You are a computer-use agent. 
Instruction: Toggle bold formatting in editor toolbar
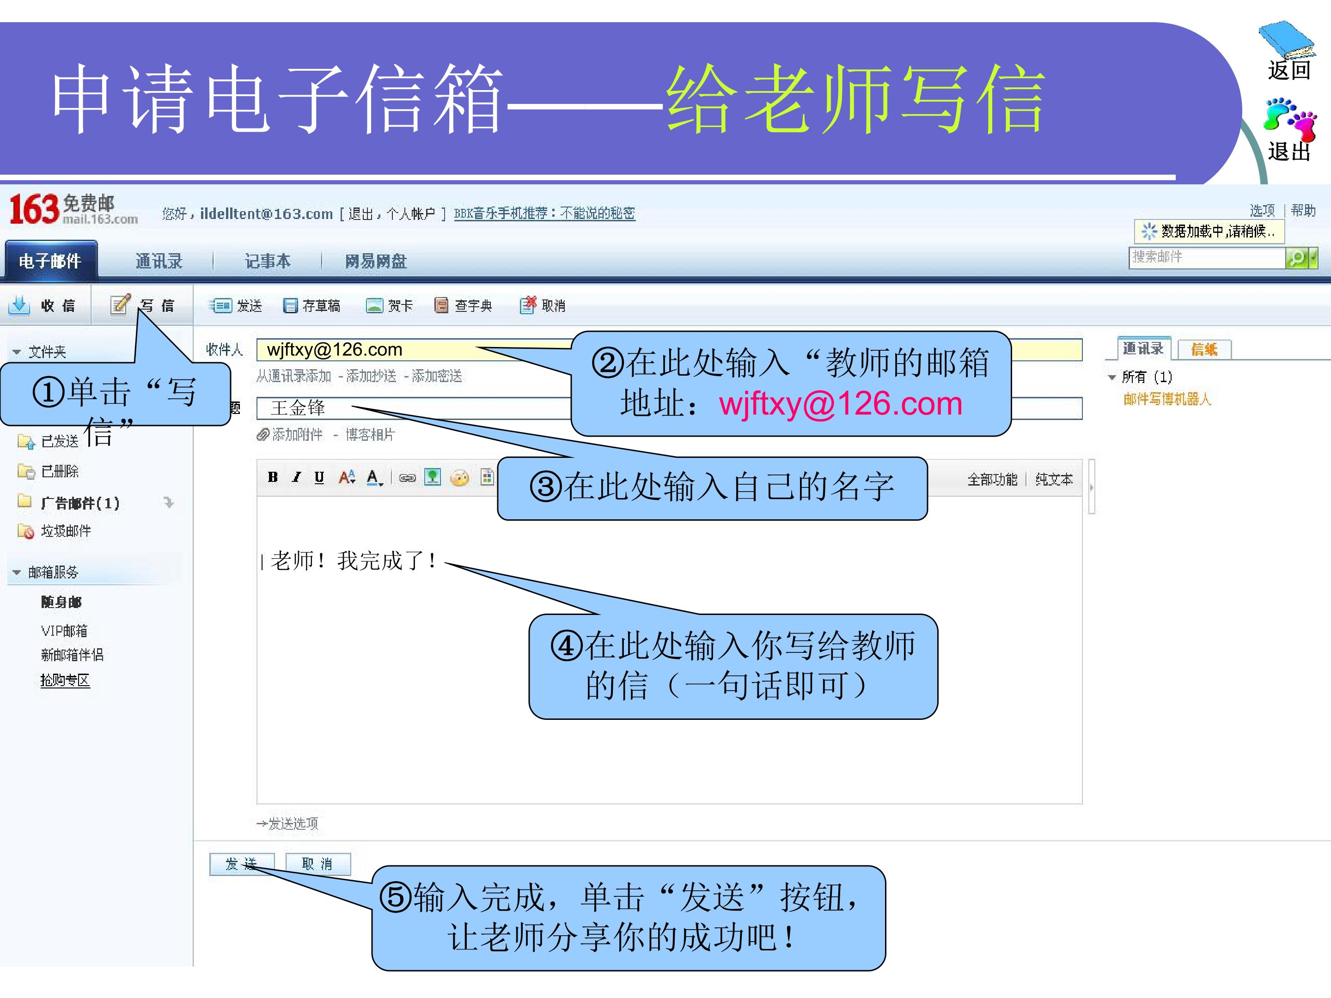tap(273, 477)
